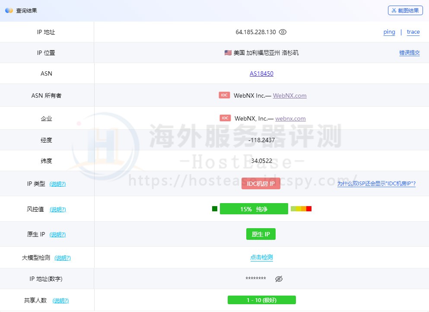
Task: Click the query results logo icon
Action: tap(9, 10)
